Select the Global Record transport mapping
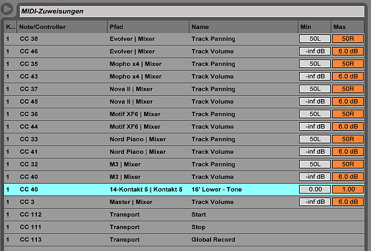This screenshot has height=251, width=371. [x=184, y=240]
